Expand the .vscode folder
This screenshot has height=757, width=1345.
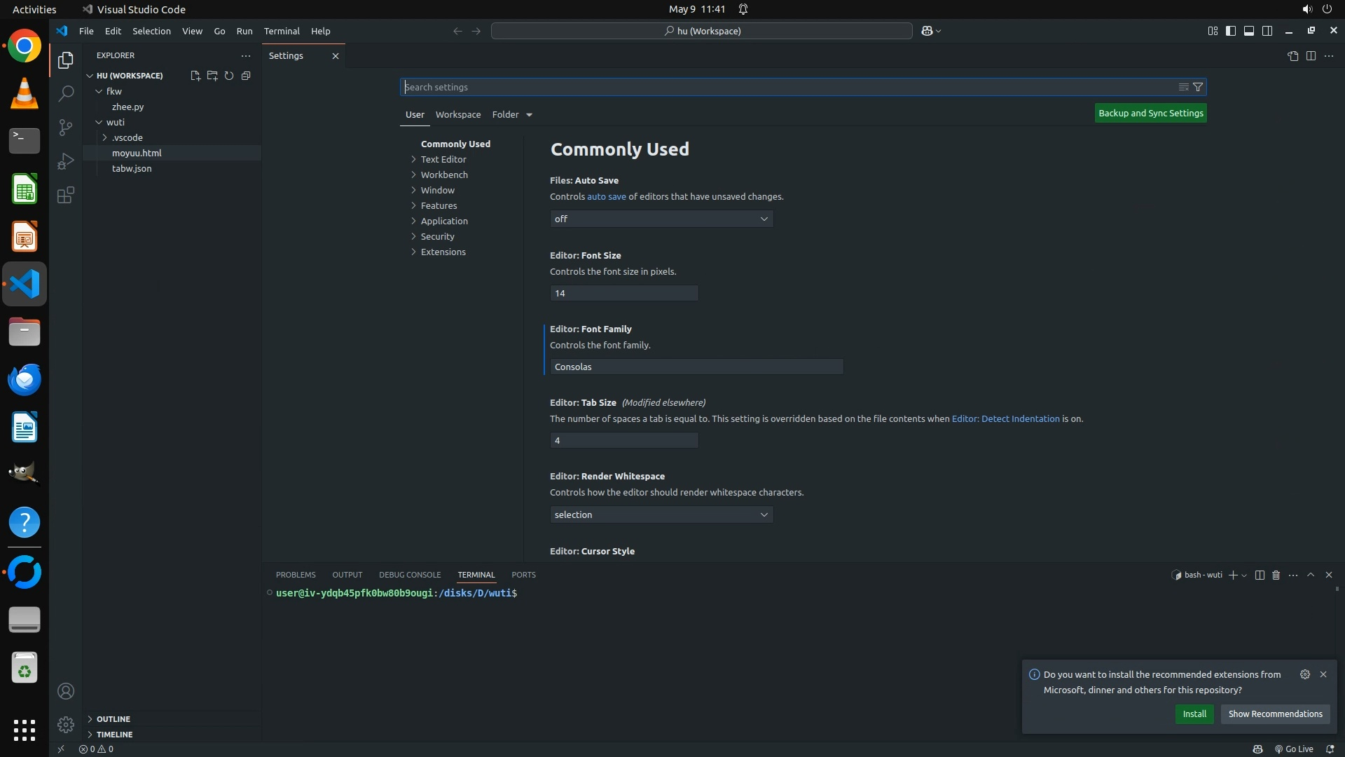(127, 137)
